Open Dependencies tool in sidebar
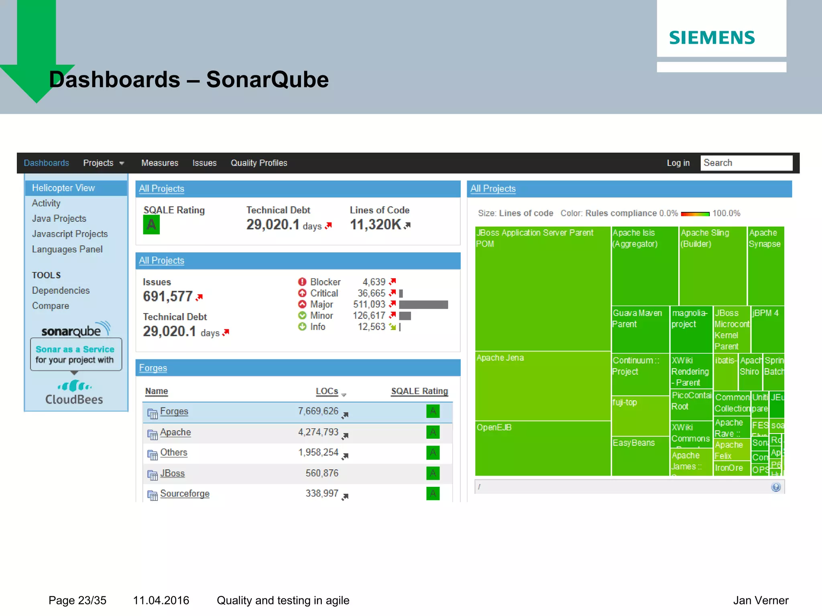 click(x=61, y=290)
